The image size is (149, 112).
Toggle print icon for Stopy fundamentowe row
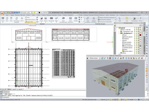[138, 46]
